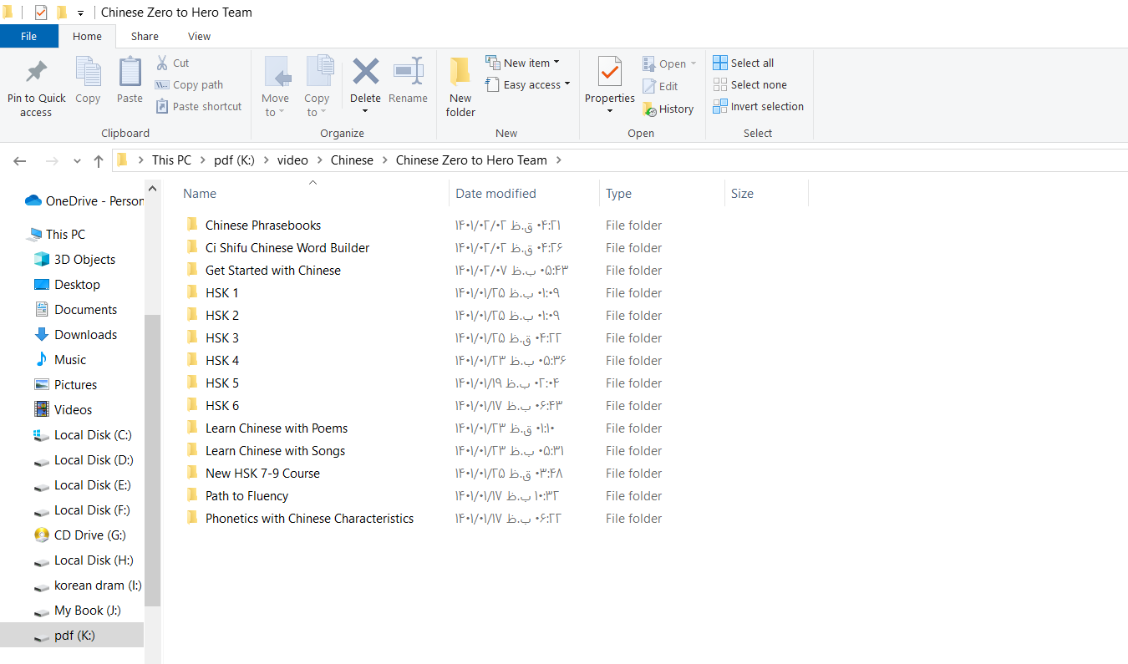The height and width of the screenshot is (664, 1128).
Task: Open the New item dropdown
Action: [x=522, y=63]
